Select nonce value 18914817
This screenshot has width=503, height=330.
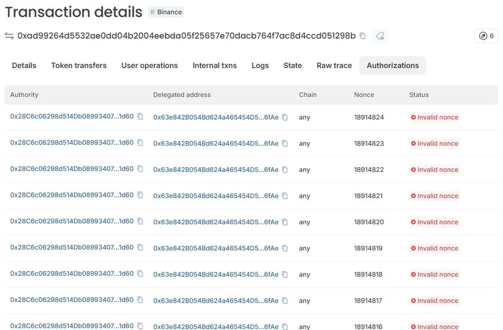click(x=368, y=301)
